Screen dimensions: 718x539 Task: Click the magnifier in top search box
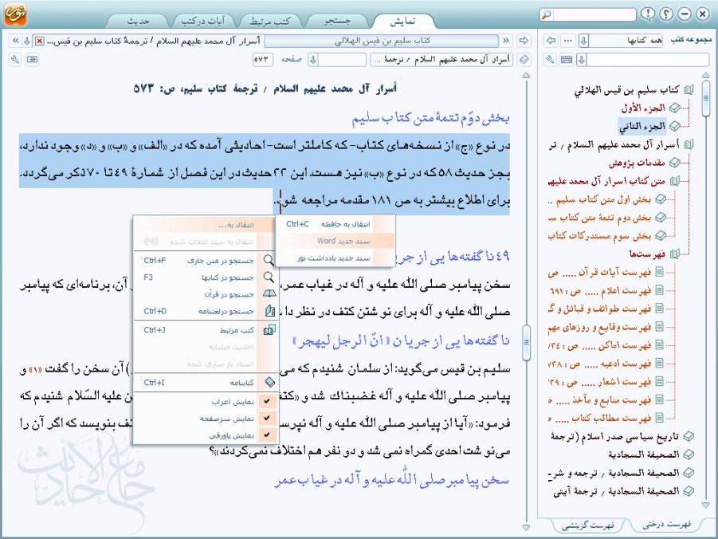(x=547, y=14)
